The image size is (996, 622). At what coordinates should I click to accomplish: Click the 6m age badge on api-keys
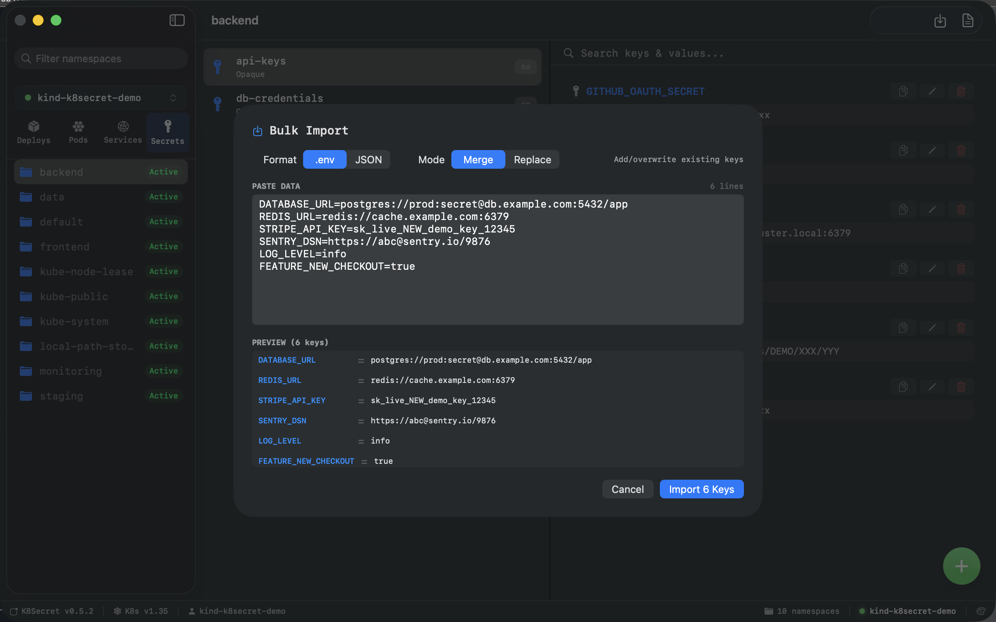526,67
